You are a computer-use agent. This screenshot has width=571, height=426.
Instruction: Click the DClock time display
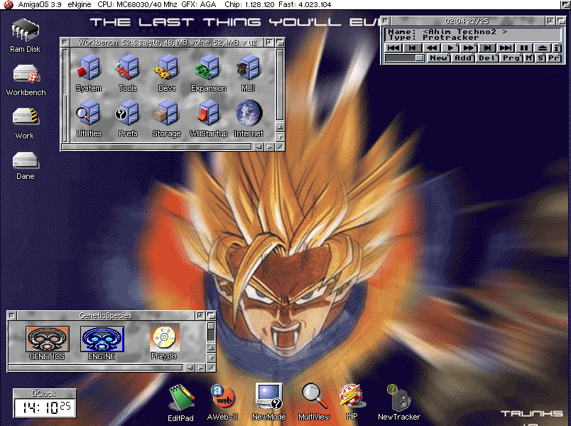pyautogui.click(x=45, y=408)
